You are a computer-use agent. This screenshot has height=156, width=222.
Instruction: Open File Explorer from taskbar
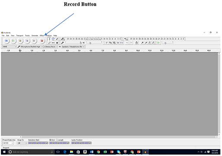[71, 152]
